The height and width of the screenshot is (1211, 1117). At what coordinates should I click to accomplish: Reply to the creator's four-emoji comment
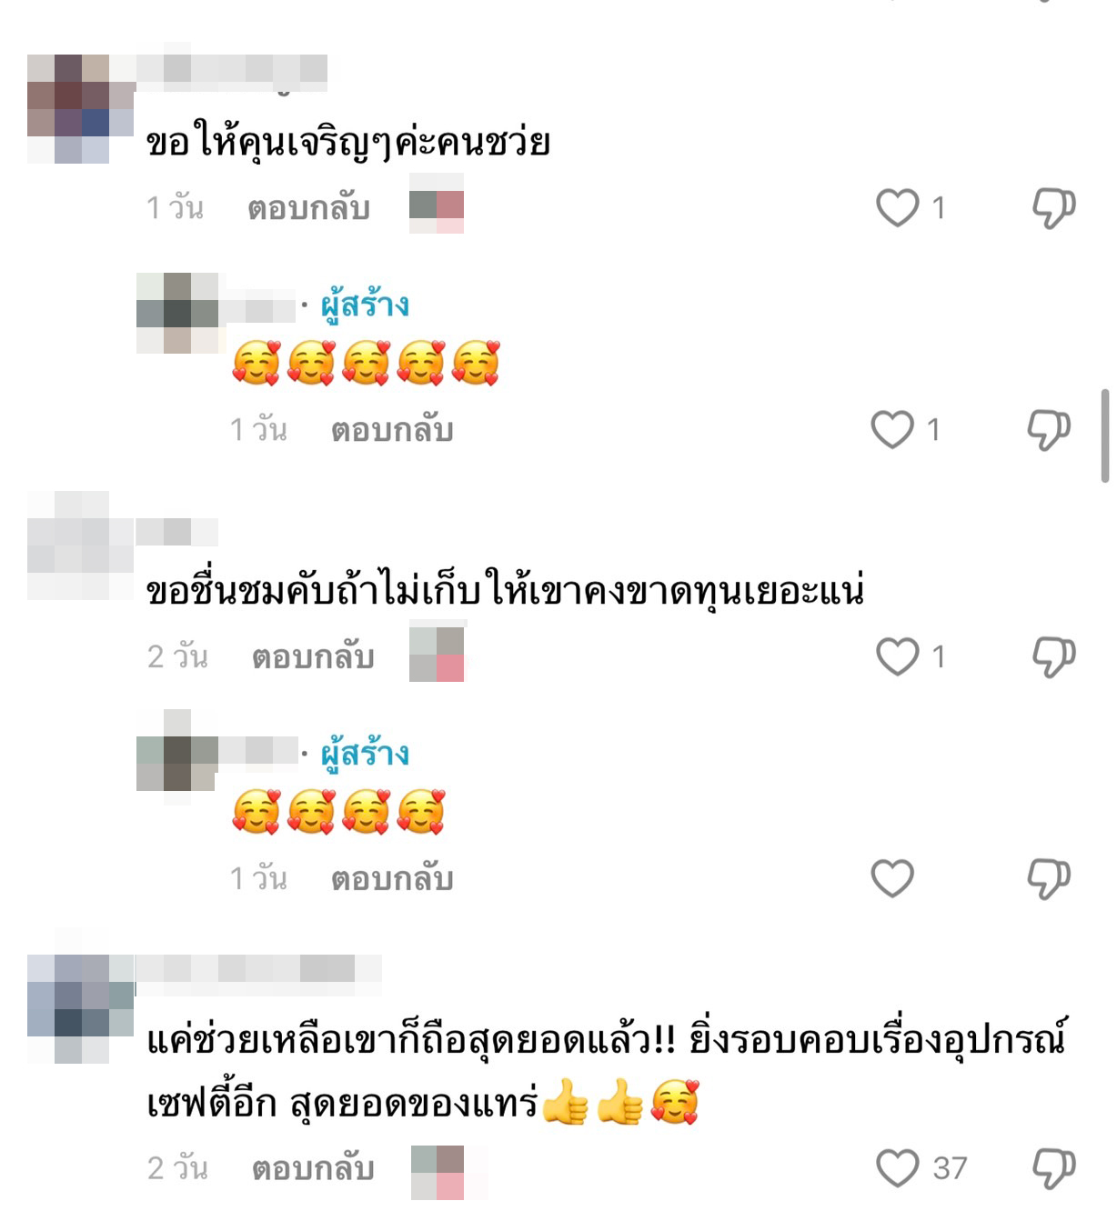tap(392, 878)
